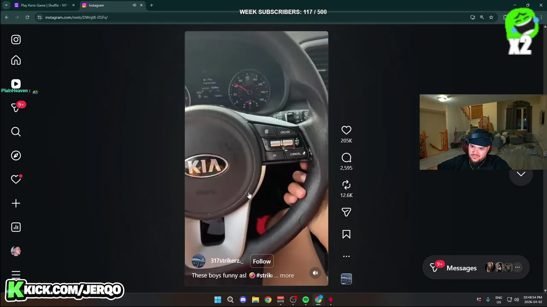This screenshot has width=547, height=307.
Task: Mute the reel audio speaker button
Action: click(x=315, y=273)
